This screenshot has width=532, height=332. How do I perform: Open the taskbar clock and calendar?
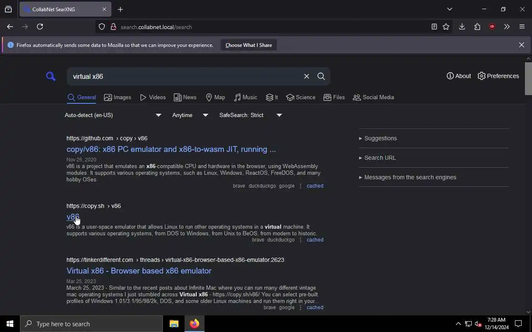click(x=498, y=324)
